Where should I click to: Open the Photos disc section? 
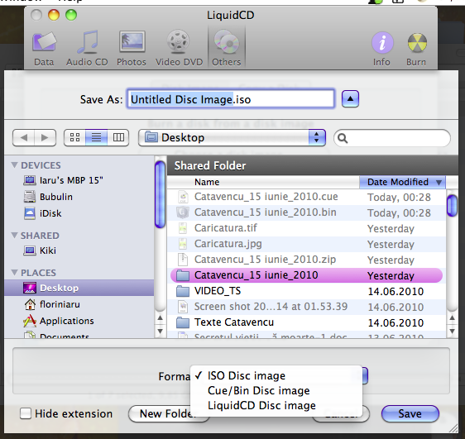tap(132, 49)
